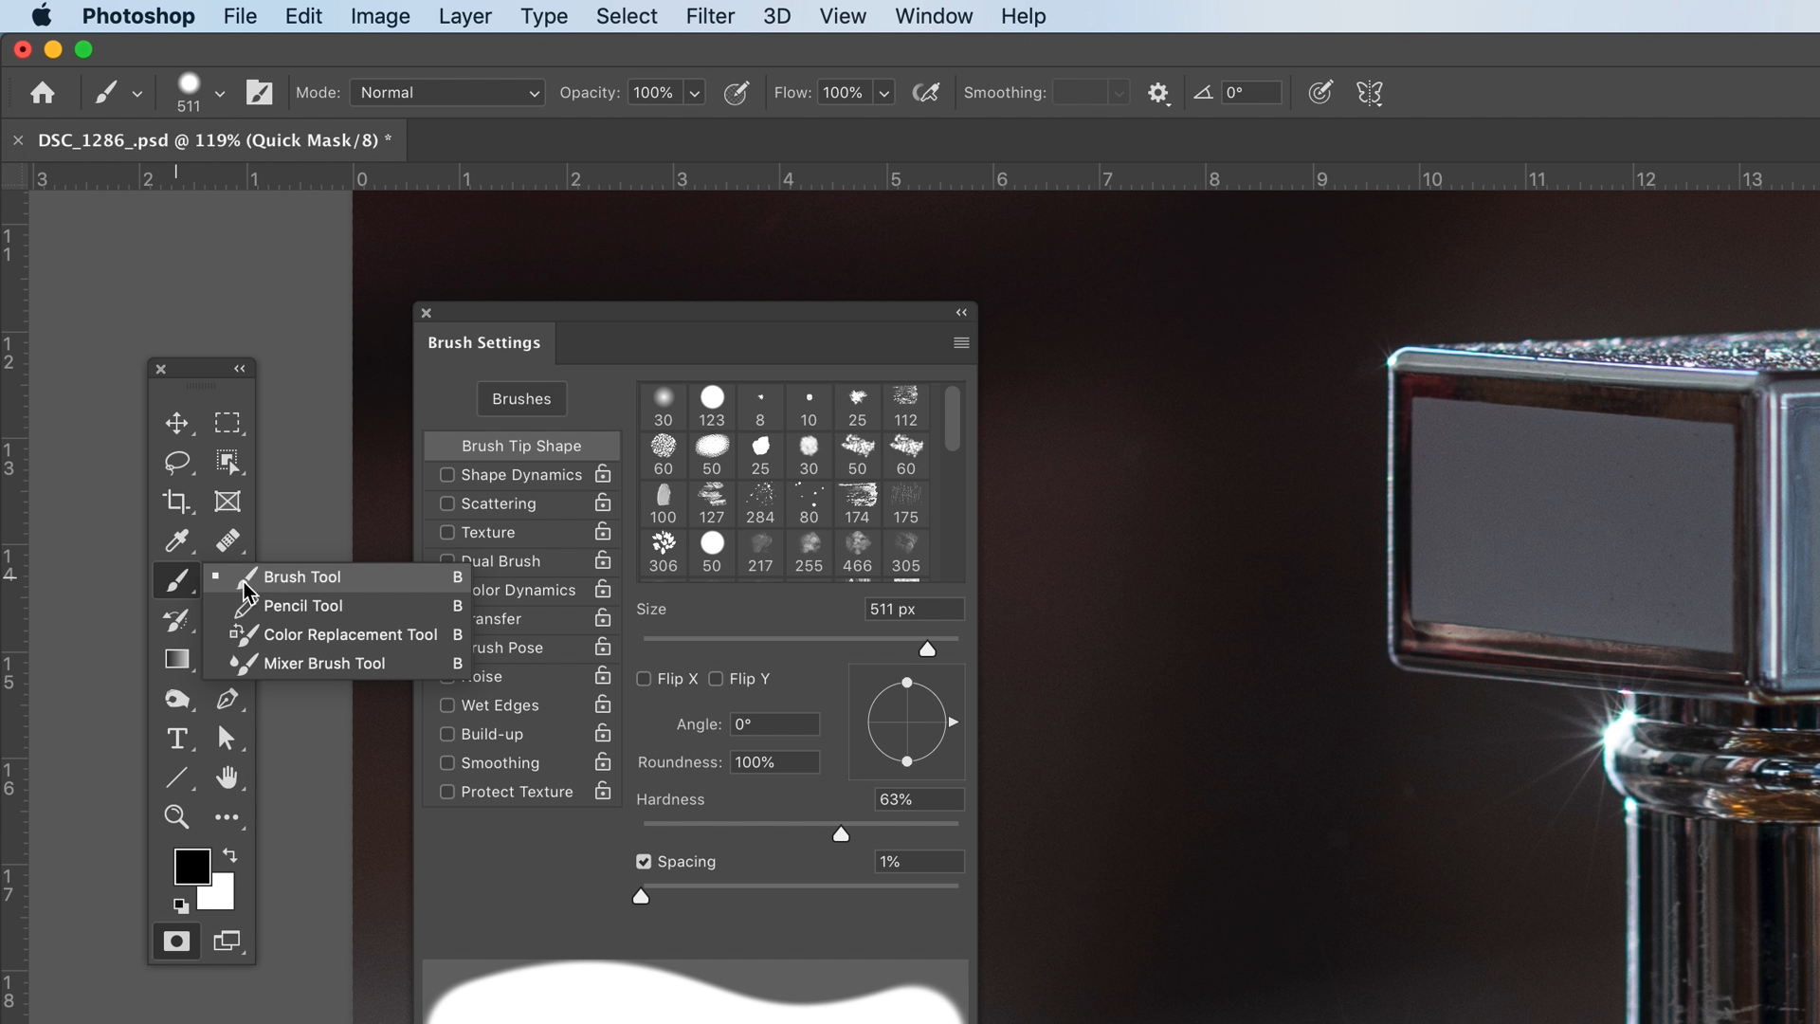
Task: Collapse the Brush Settings panel
Action: pos(961,313)
